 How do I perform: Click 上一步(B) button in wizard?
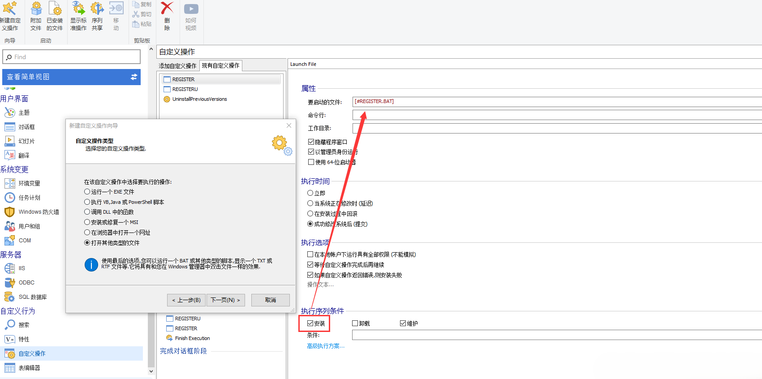pos(186,300)
